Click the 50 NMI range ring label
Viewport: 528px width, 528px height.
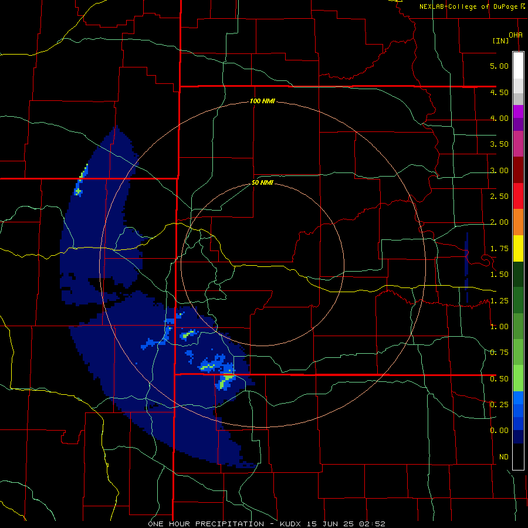pos(262,183)
